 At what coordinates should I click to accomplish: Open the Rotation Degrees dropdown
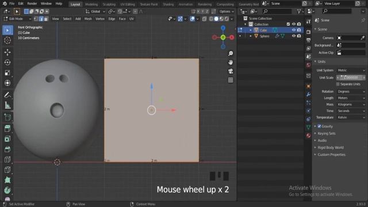pyautogui.click(x=351, y=91)
